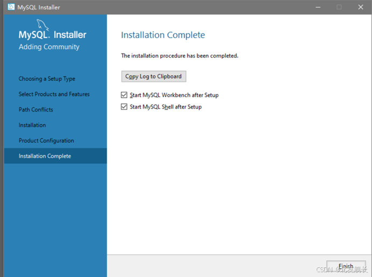
Task: Uncheck Start MySQL Workbench after Setup
Action: click(x=124, y=95)
